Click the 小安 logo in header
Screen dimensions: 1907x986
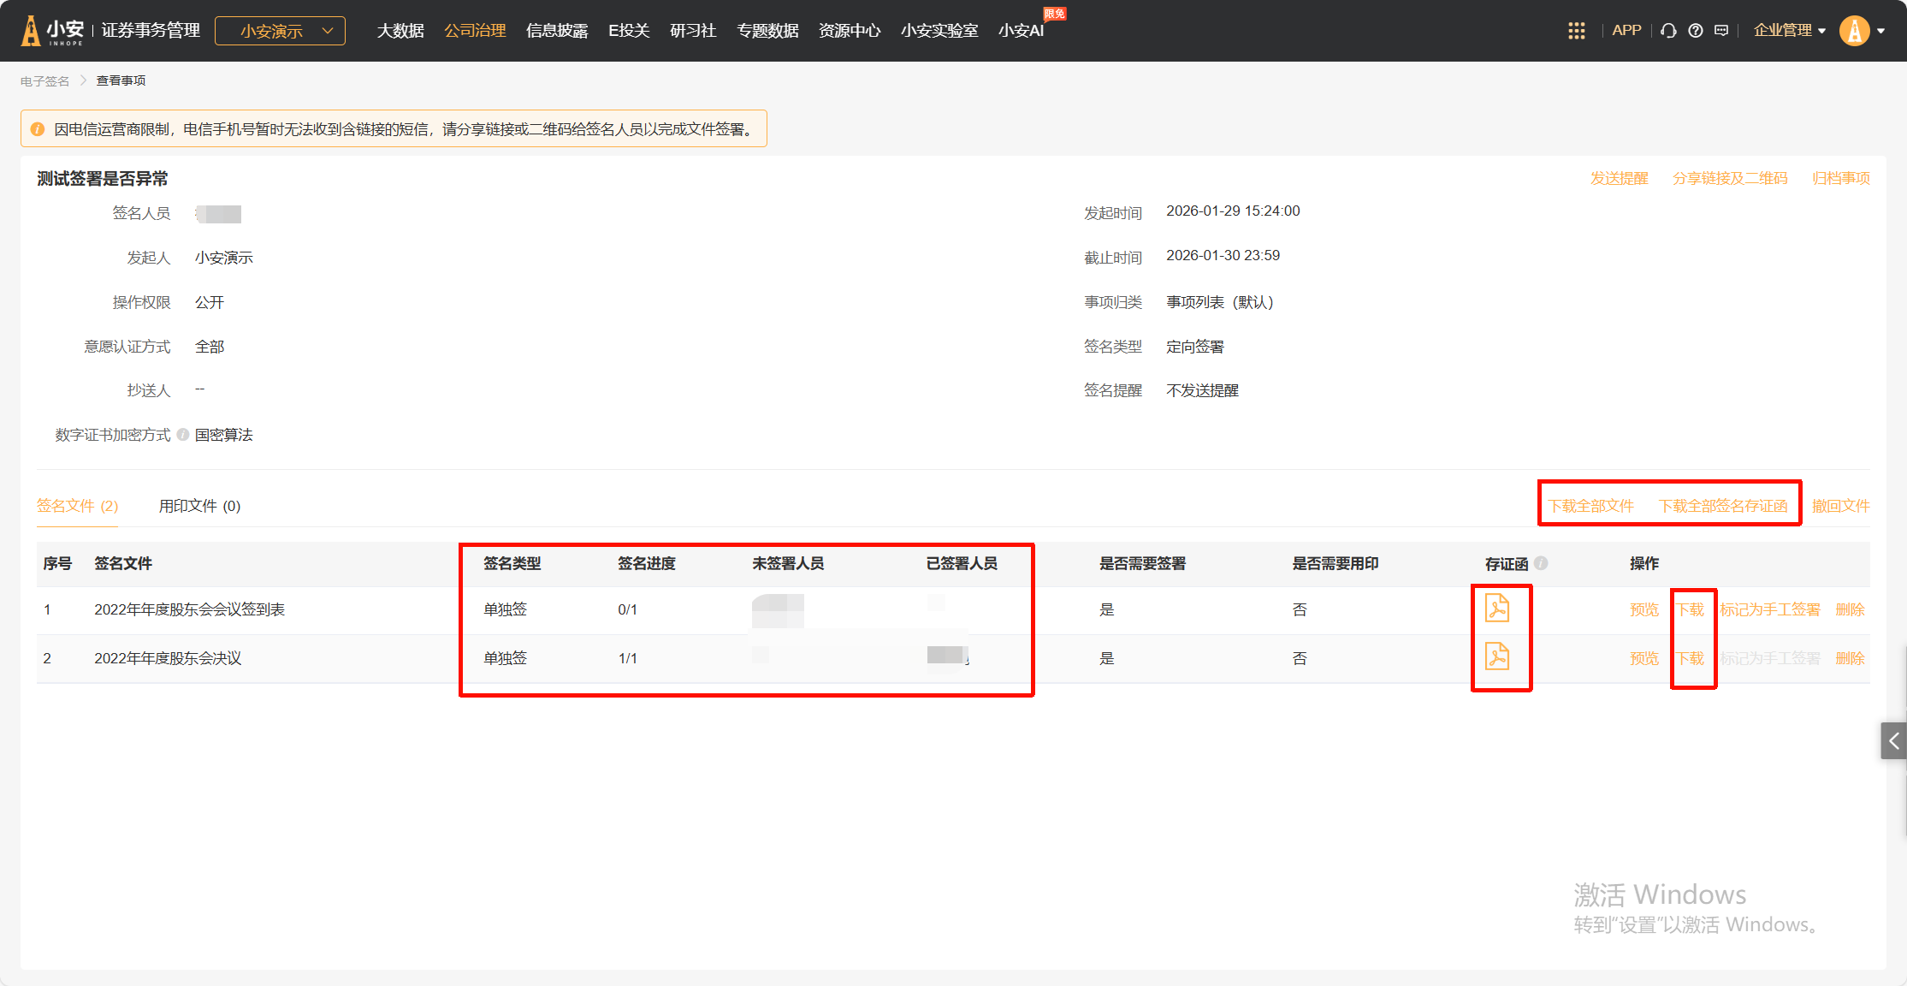click(53, 31)
